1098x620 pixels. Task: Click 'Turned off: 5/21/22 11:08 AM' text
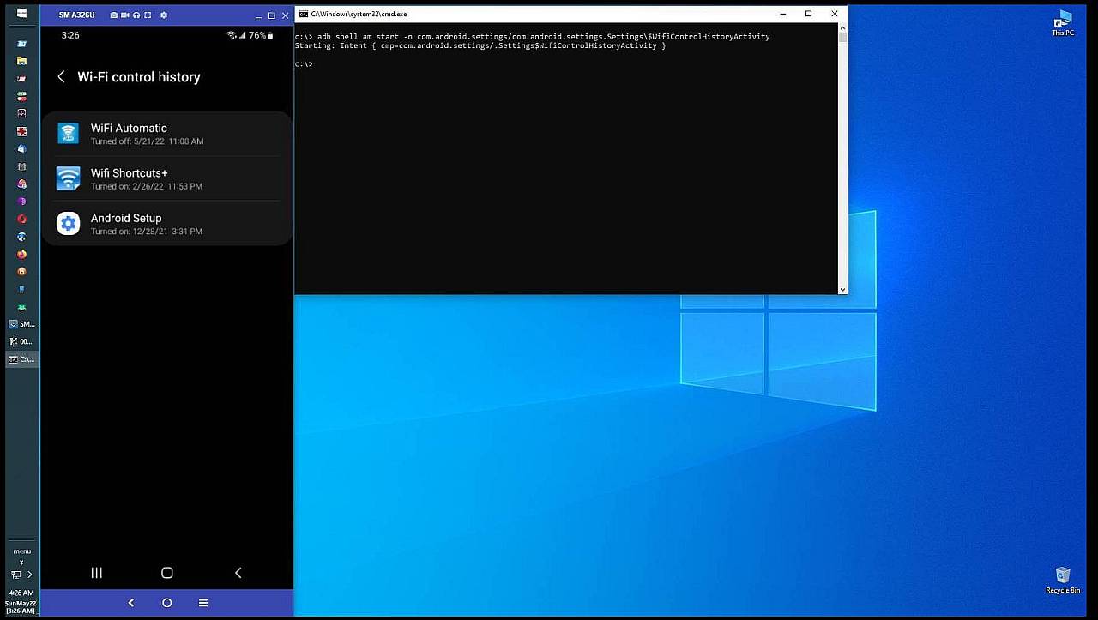(x=147, y=141)
